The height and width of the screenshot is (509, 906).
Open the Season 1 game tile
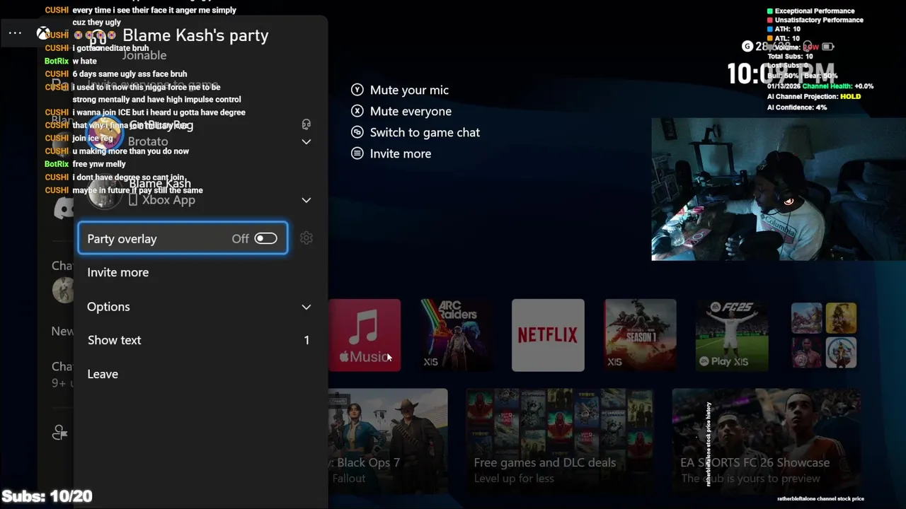(640, 335)
